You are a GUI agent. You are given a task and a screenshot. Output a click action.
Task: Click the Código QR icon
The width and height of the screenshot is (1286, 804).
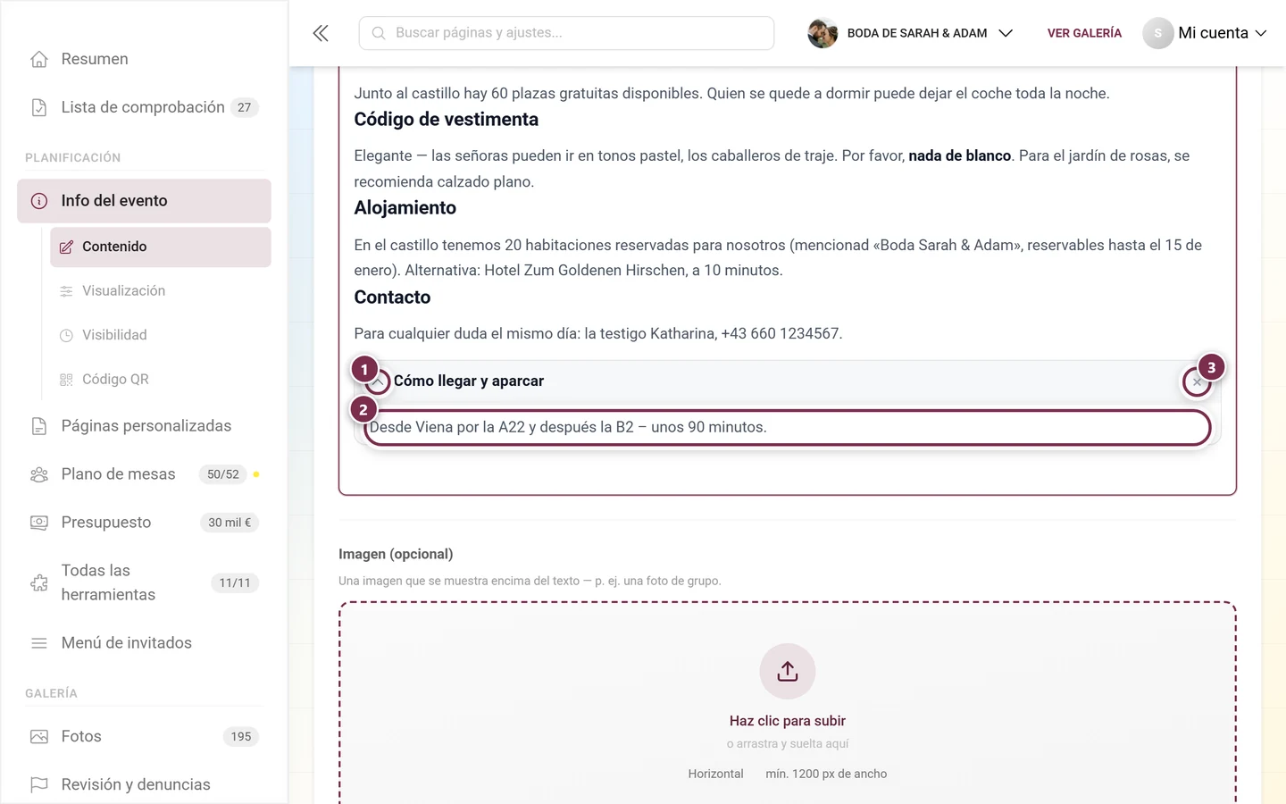(x=66, y=380)
